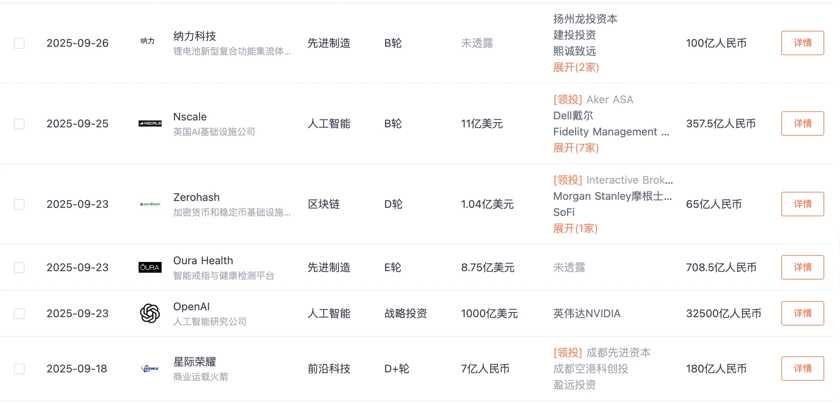View 详情 for Zerohash
This screenshot has height=405, width=840.
tap(802, 204)
